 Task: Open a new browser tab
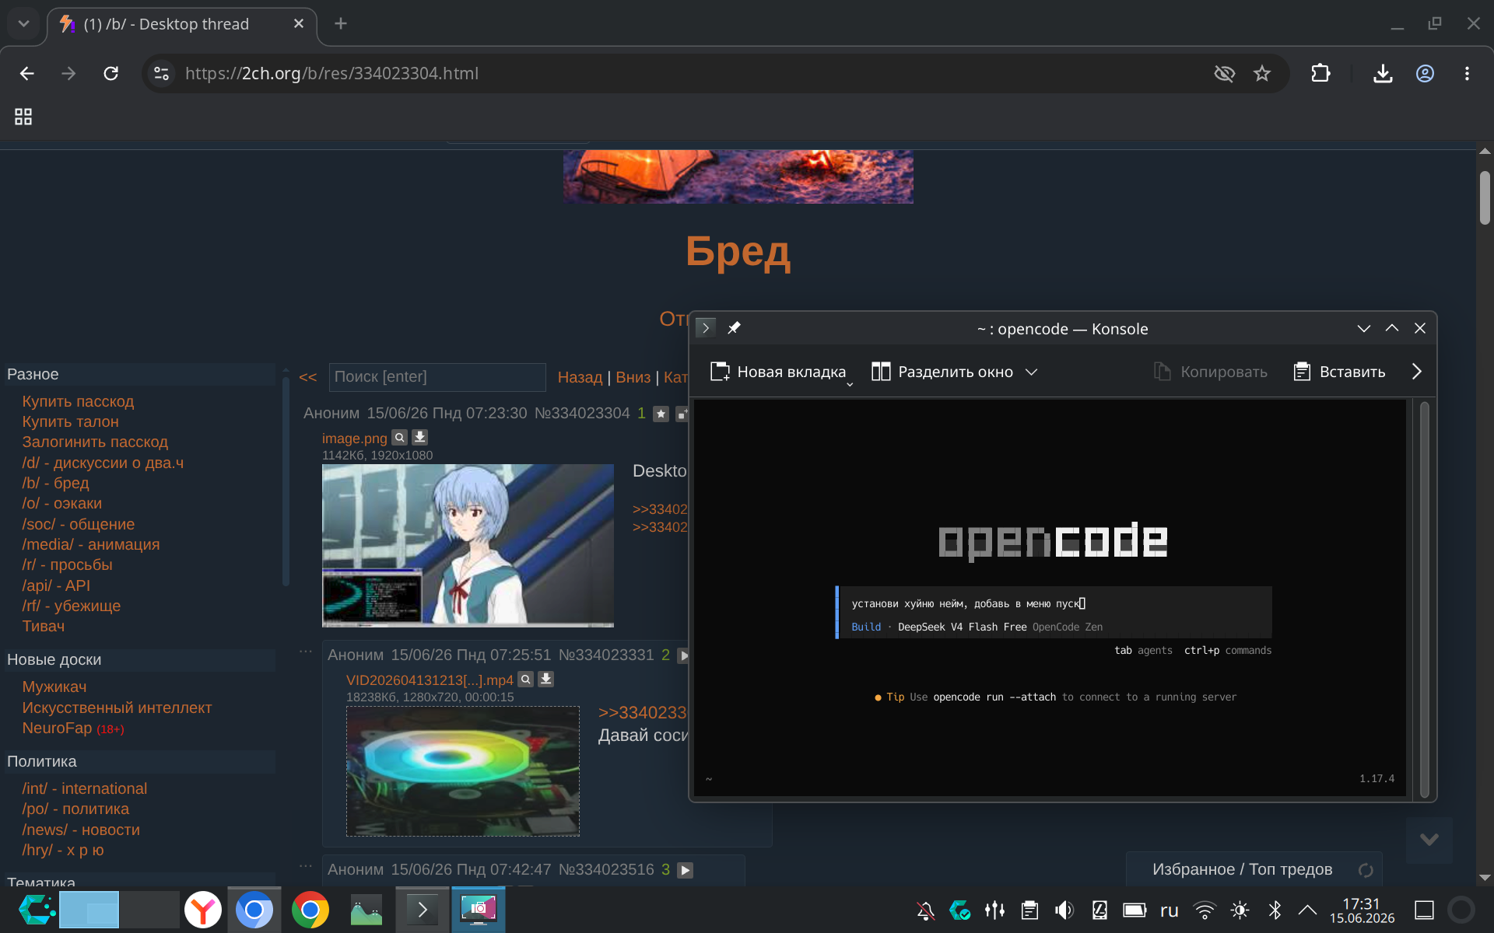[x=341, y=24]
